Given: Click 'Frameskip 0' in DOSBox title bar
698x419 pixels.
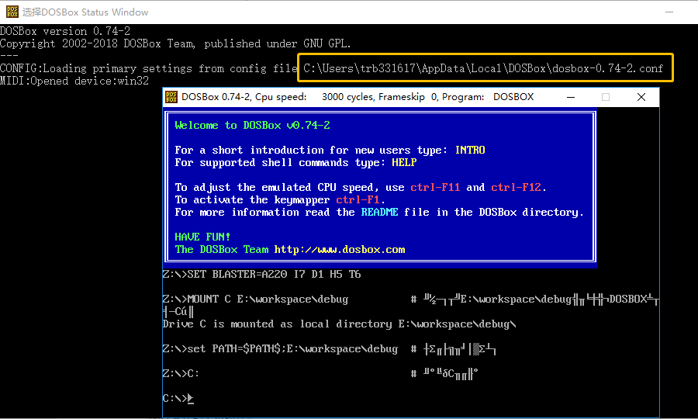Looking at the screenshot, I should click(x=408, y=97).
